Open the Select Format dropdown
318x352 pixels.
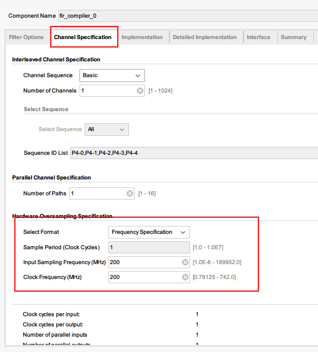point(149,232)
